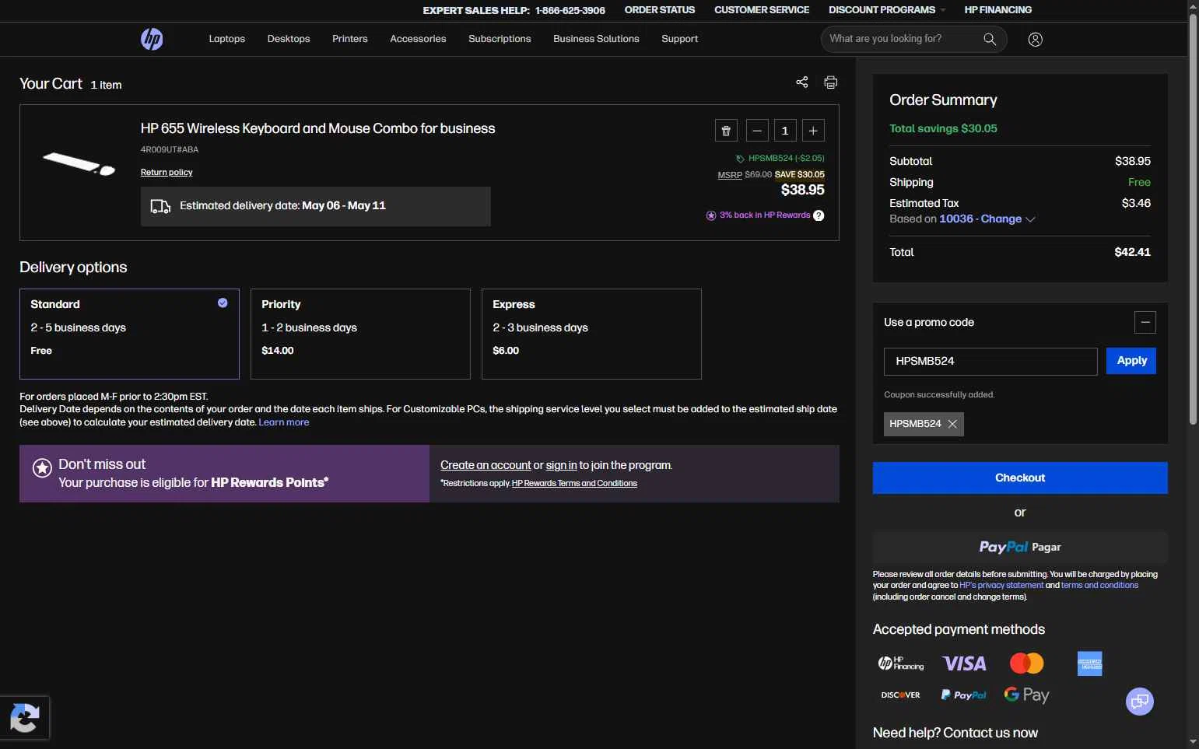Click the delivery truck icon
This screenshot has width=1199, height=749.
tap(160, 206)
